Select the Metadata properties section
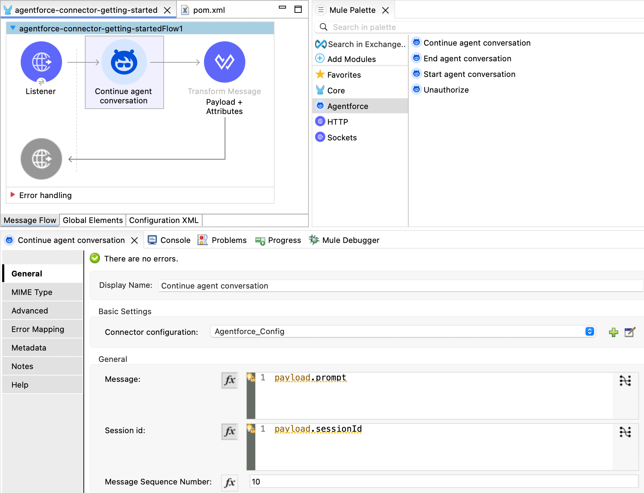The height and width of the screenshot is (493, 644). pos(43,348)
